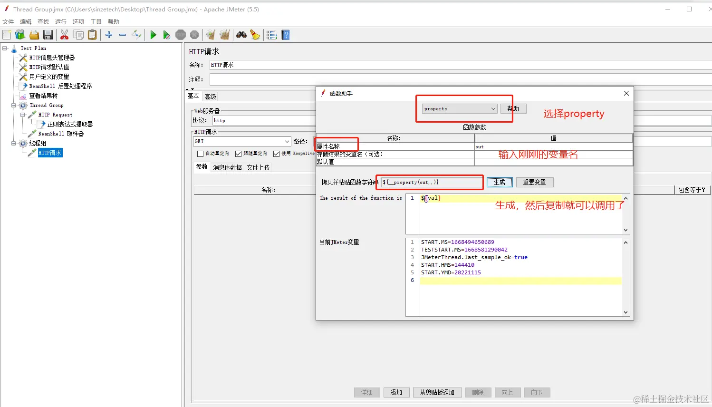Click the grey Stop icon
Image resolution: width=712 pixels, height=407 pixels.
[181, 35]
